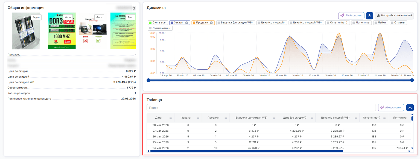This screenshot has height=159, width=420.
Task: Download the Таблица data
Action: pos(410,108)
